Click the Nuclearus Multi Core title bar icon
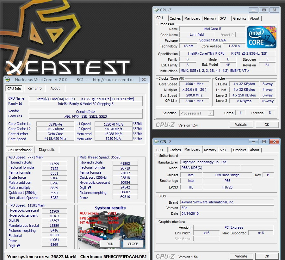285x260 pixels. (8, 79)
